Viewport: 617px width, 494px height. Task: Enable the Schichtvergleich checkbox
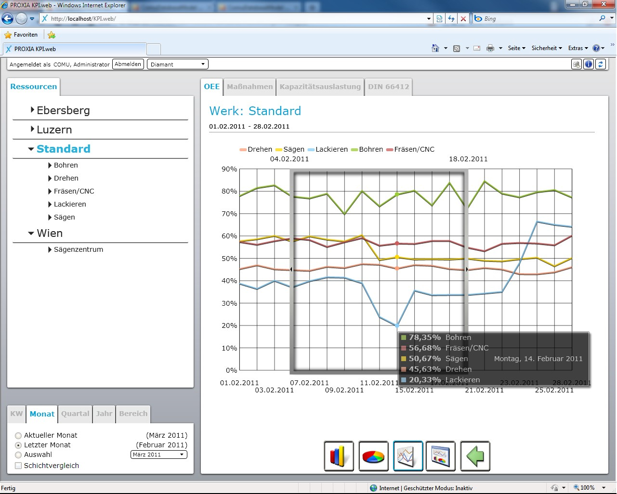(x=18, y=465)
